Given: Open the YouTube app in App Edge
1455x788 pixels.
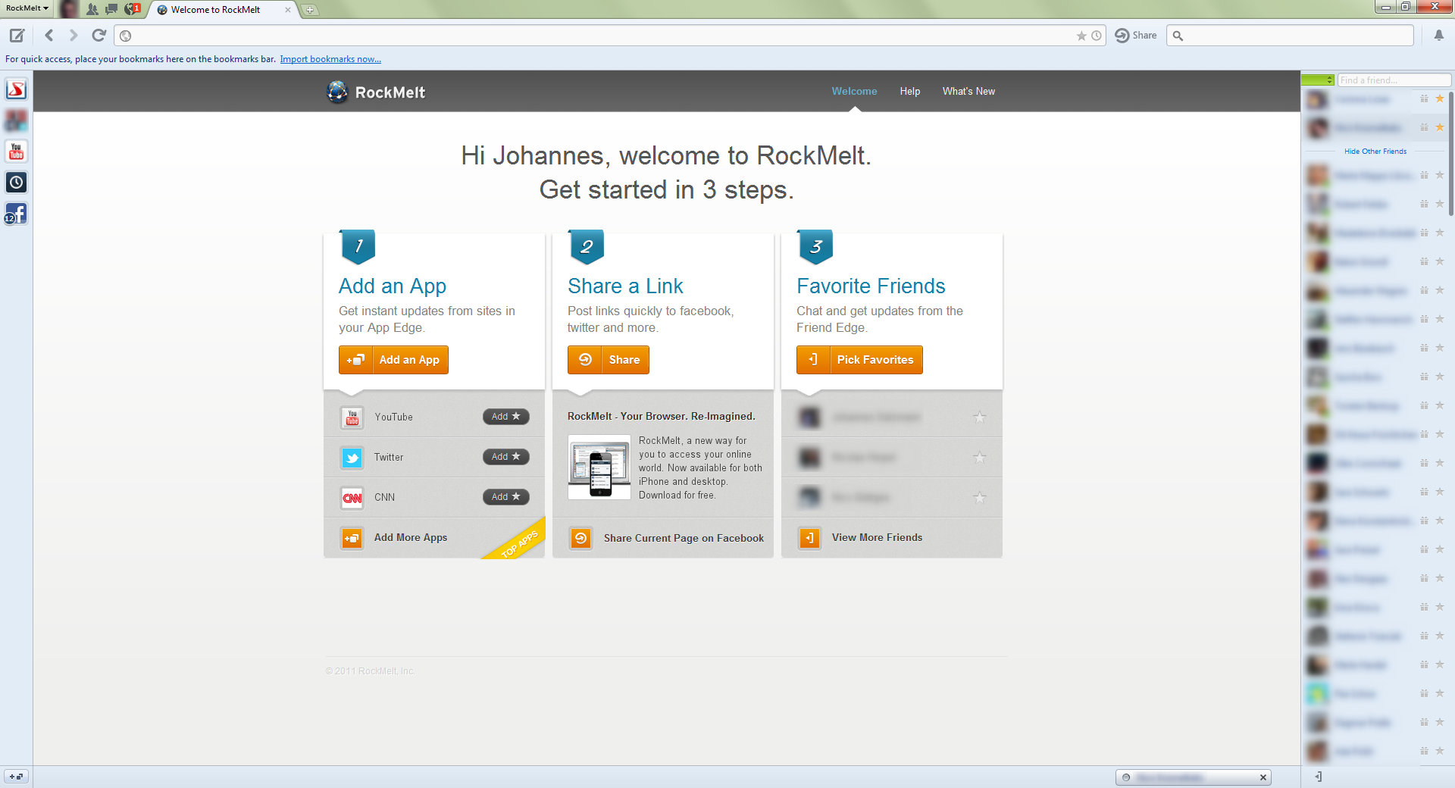Looking at the screenshot, I should tap(16, 152).
